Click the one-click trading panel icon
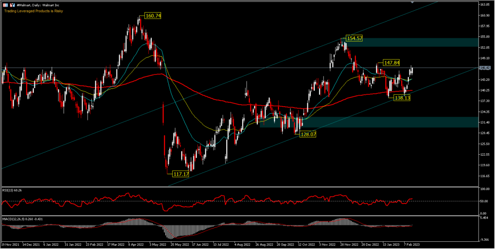The height and width of the screenshot is (249, 495). pyautogui.click(x=5, y=4)
